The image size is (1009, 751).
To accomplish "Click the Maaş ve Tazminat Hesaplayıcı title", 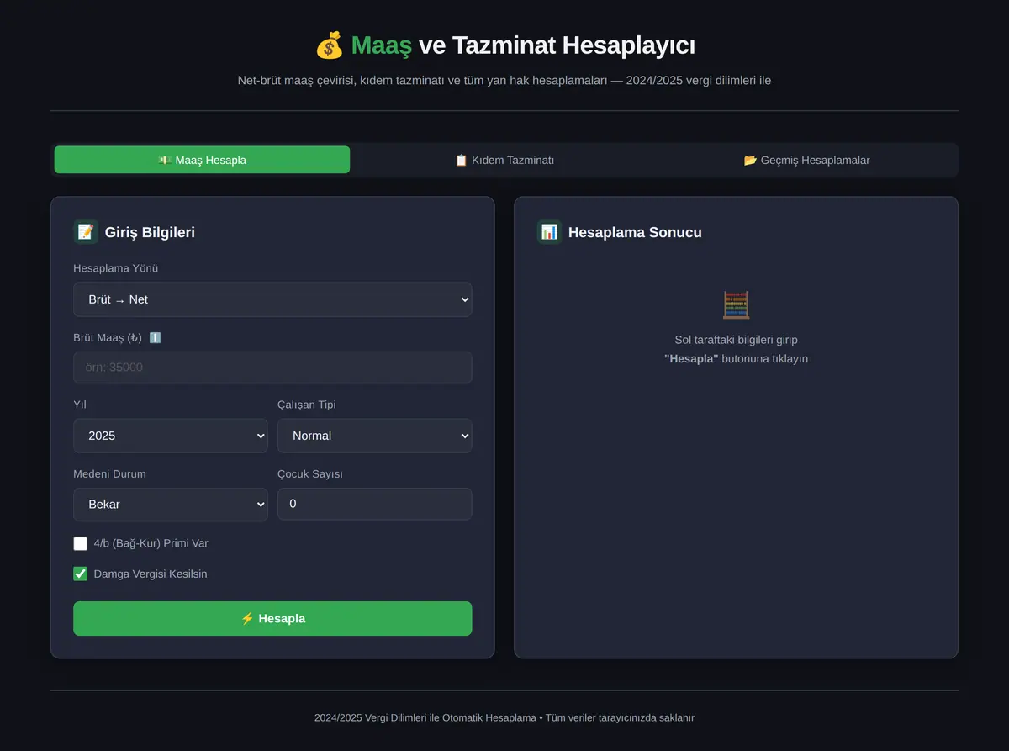I will click(x=504, y=45).
